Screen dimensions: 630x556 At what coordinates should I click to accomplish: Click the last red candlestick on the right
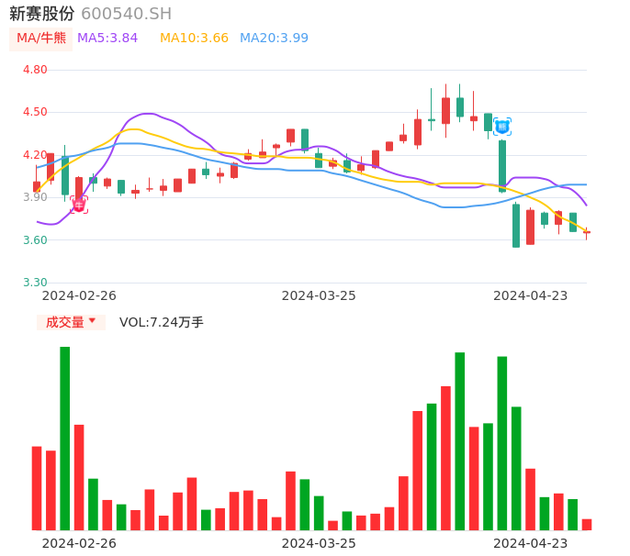point(587,233)
